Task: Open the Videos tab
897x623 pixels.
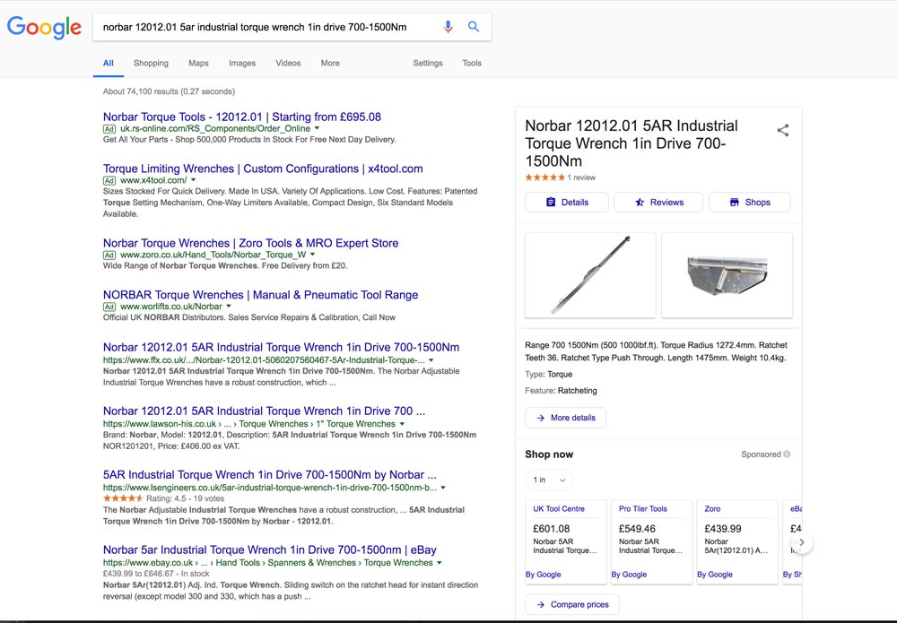Action: click(288, 63)
